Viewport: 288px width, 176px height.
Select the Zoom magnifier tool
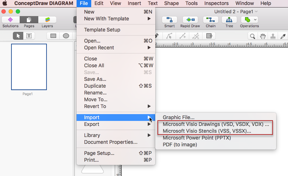tap(253, 36)
